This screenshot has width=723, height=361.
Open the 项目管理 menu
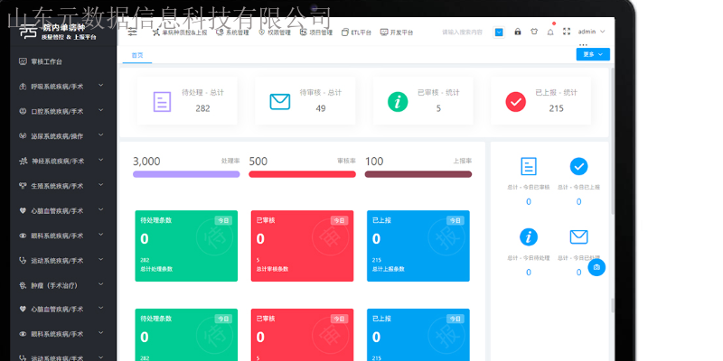click(x=316, y=32)
